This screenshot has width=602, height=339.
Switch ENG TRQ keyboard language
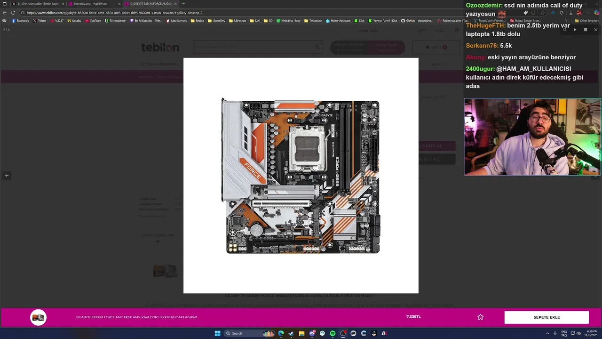(564, 333)
